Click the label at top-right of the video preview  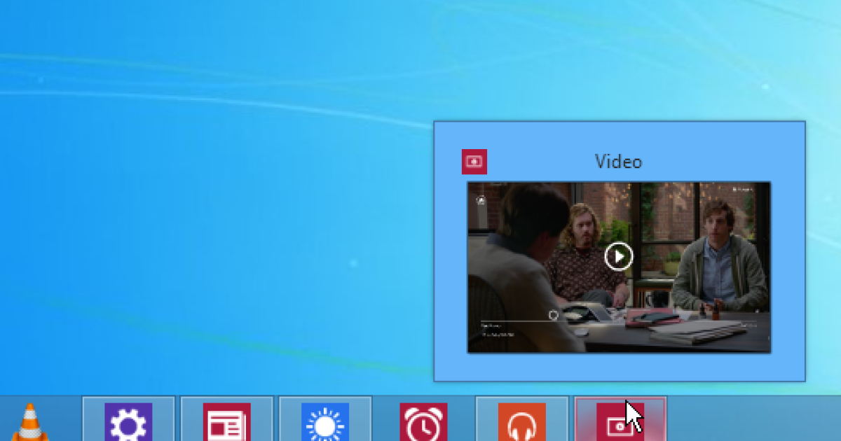click(743, 189)
